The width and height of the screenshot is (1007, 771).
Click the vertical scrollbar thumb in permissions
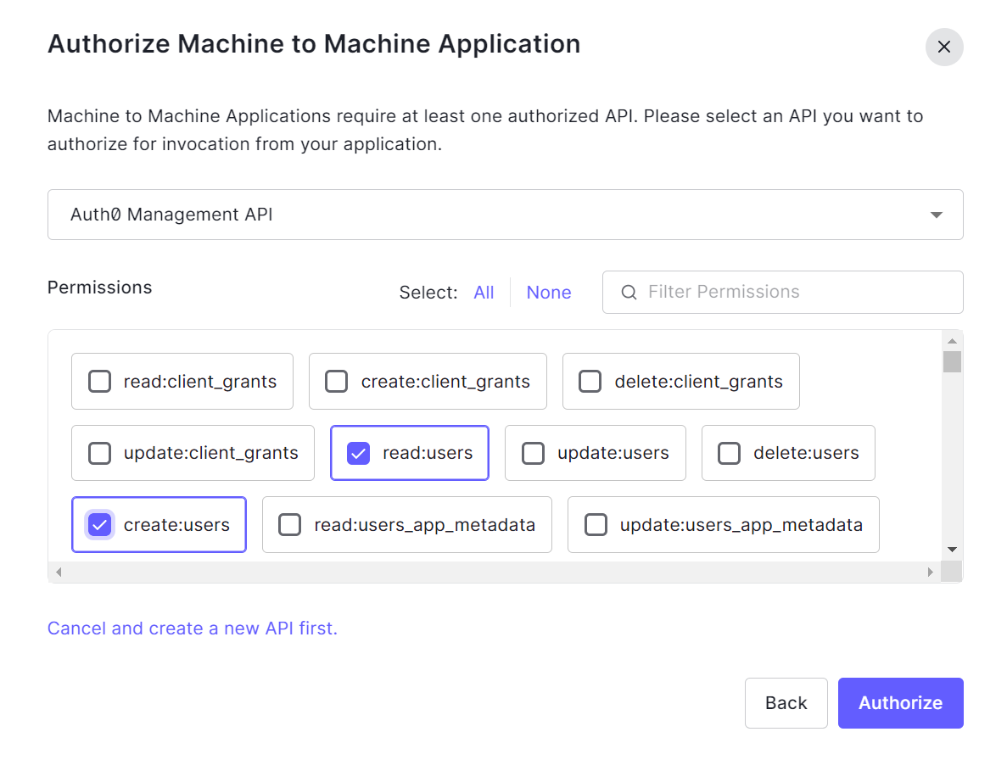coord(952,361)
